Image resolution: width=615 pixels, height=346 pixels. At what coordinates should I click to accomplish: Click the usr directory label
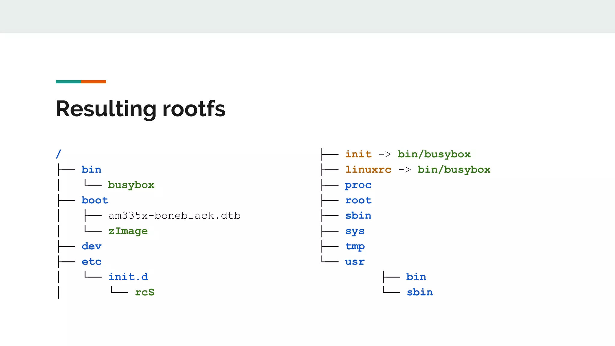point(355,262)
